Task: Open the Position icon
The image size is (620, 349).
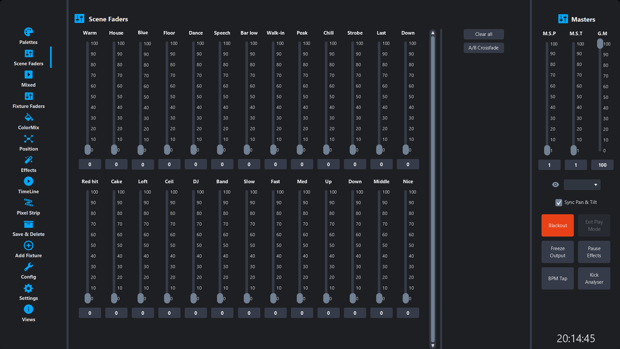Action: [28, 139]
